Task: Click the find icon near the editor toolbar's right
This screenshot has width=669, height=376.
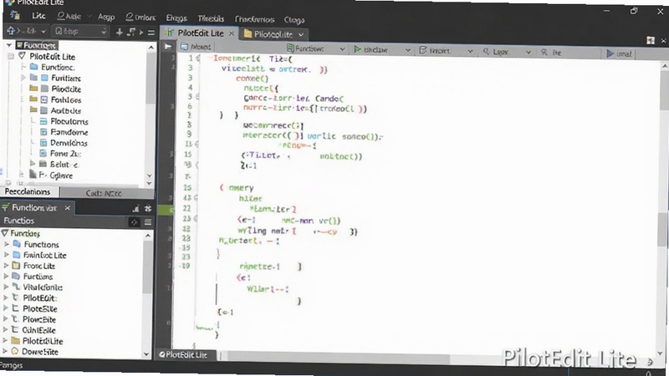Action: coord(544,52)
